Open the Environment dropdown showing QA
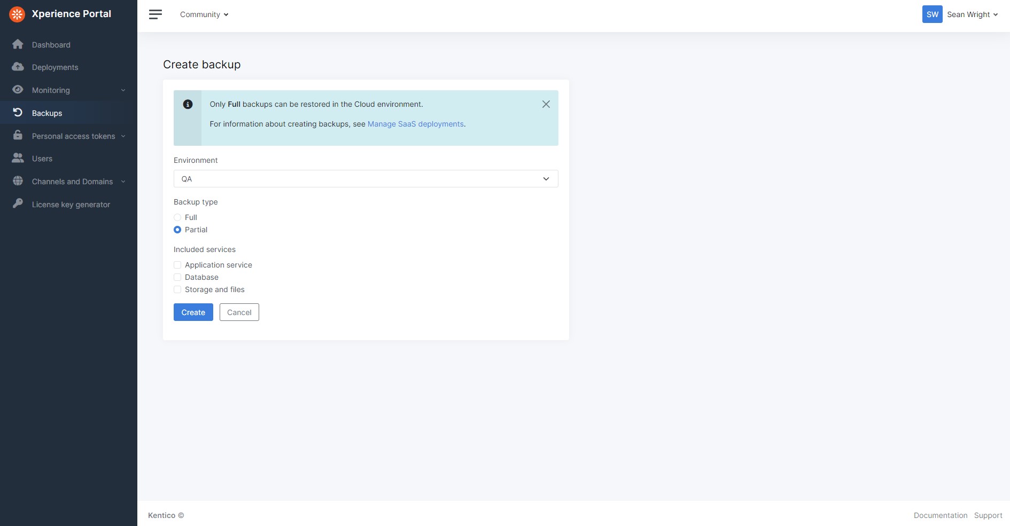Viewport: 1010px width, 526px height. tap(366, 179)
